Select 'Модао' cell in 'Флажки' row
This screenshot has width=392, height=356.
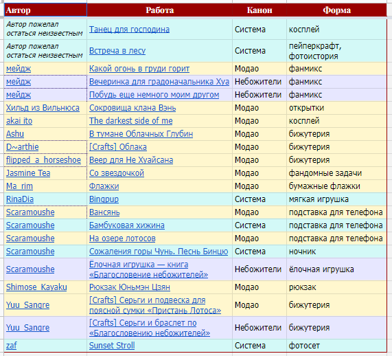(x=260, y=186)
